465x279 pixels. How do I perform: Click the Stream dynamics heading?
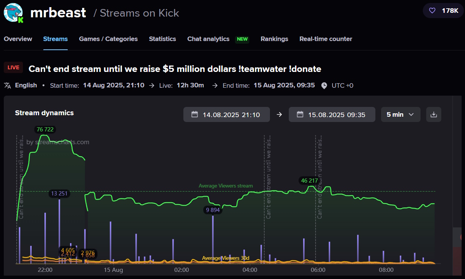pyautogui.click(x=44, y=113)
